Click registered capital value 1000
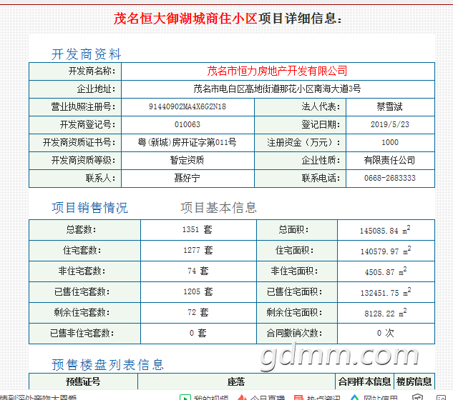Image resolution: width=453 pixels, height=400 pixels. [x=390, y=142]
